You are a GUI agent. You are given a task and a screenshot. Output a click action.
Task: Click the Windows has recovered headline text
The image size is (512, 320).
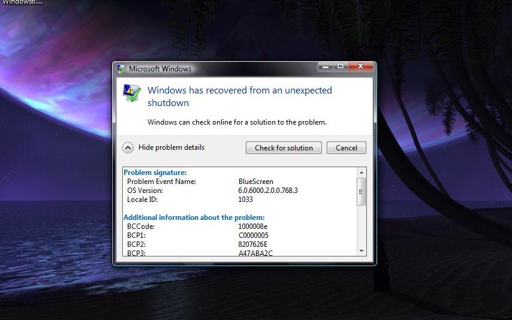[240, 96]
